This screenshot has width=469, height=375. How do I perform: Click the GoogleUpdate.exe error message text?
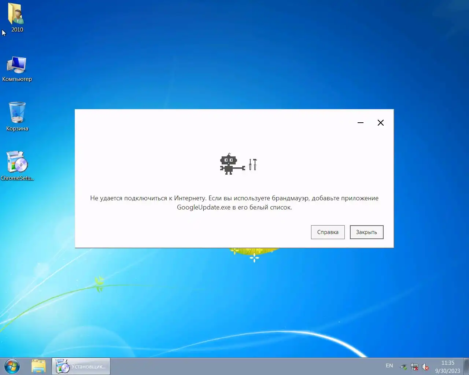234,203
